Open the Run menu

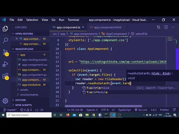click(x=62, y=20)
